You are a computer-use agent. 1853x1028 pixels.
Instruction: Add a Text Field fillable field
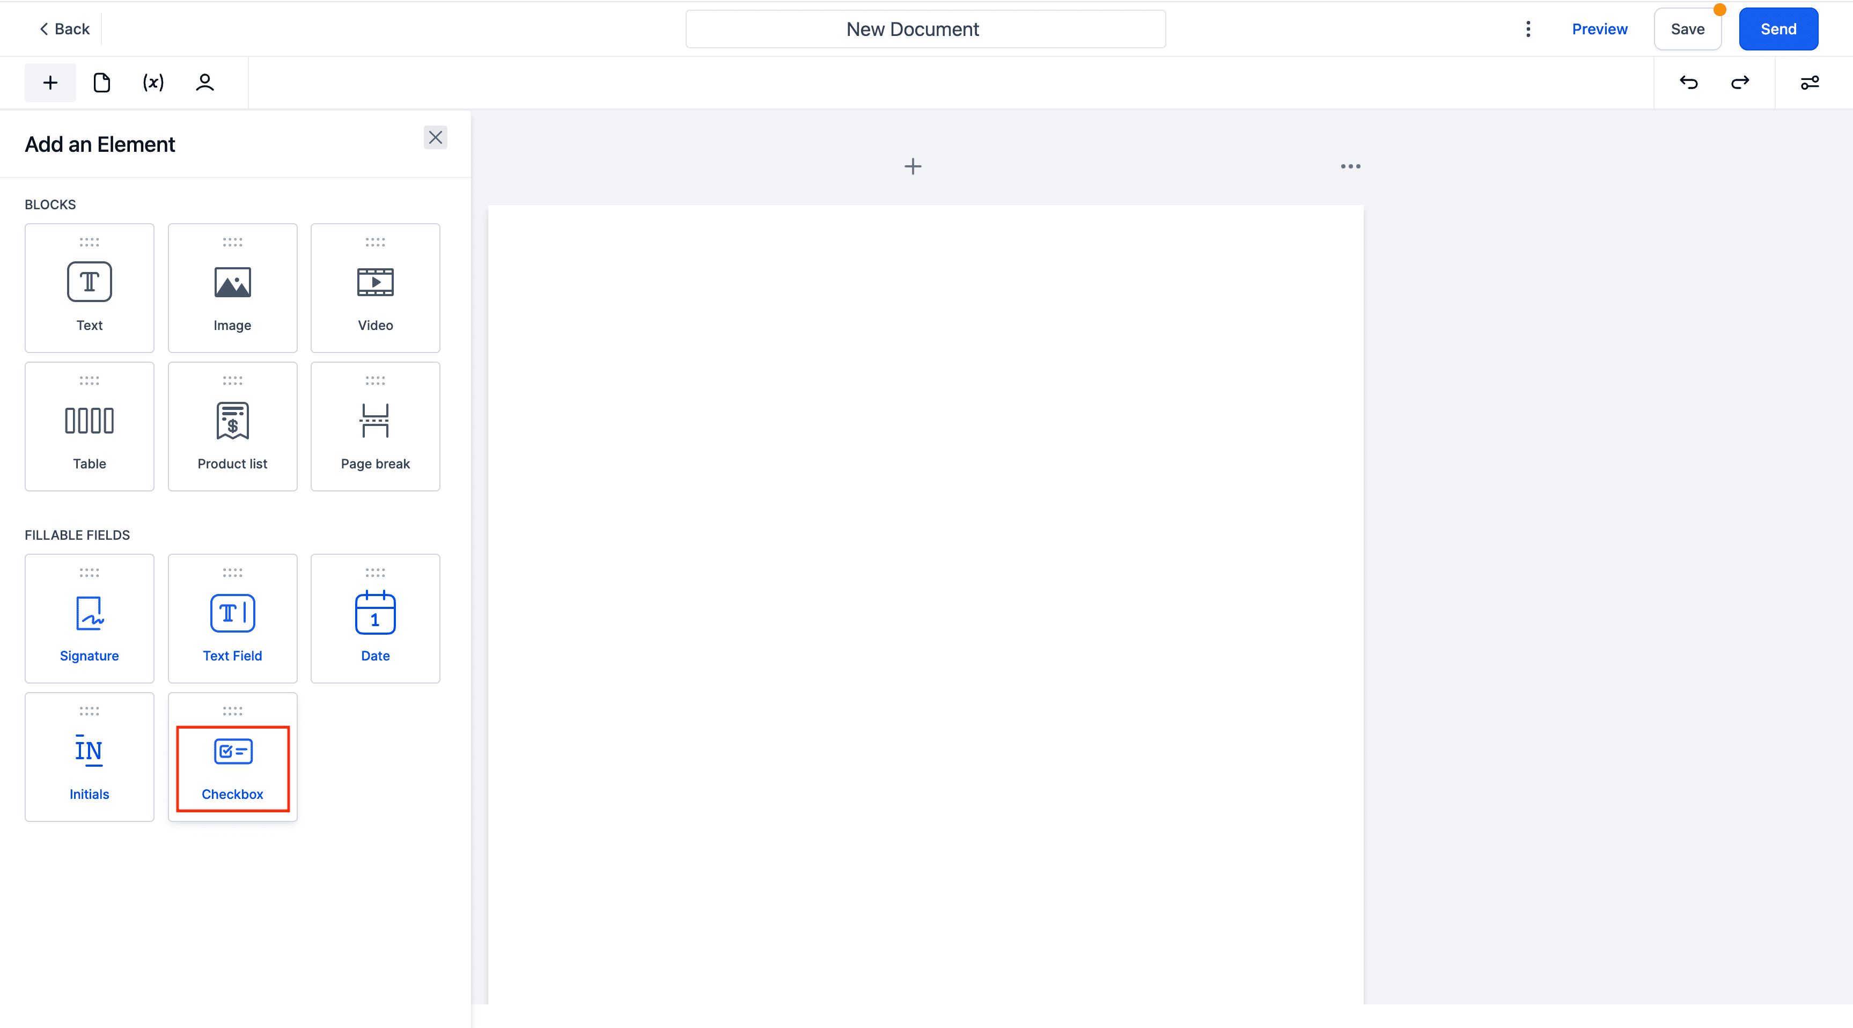pyautogui.click(x=232, y=619)
